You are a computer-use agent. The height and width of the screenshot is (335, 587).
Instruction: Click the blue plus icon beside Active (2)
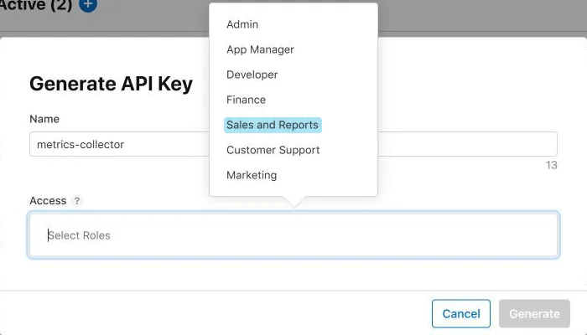88,4
